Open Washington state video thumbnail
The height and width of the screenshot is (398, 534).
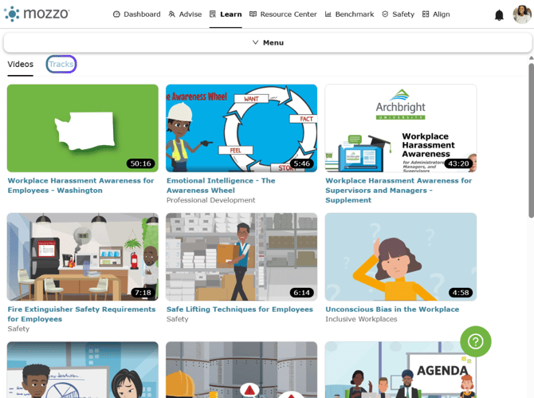83,128
